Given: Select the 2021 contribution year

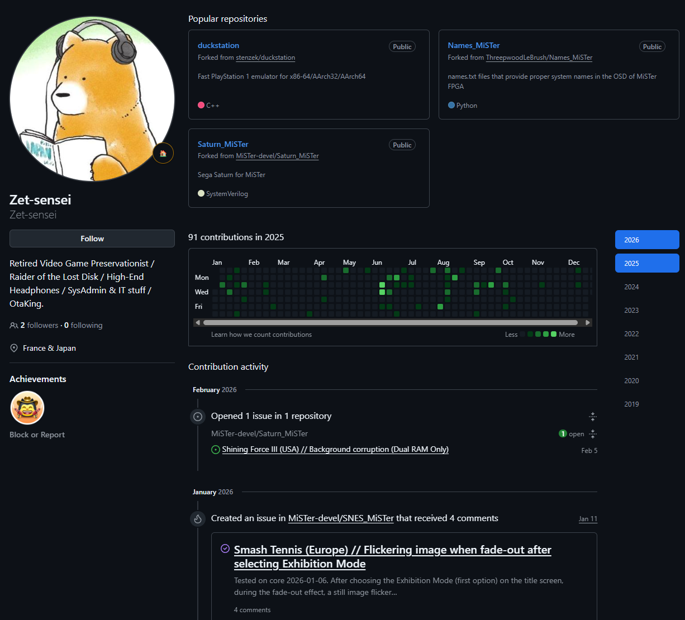Looking at the screenshot, I should tap(647, 357).
